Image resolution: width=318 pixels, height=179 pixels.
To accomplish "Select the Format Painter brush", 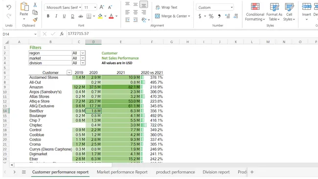I will point(35,20).
